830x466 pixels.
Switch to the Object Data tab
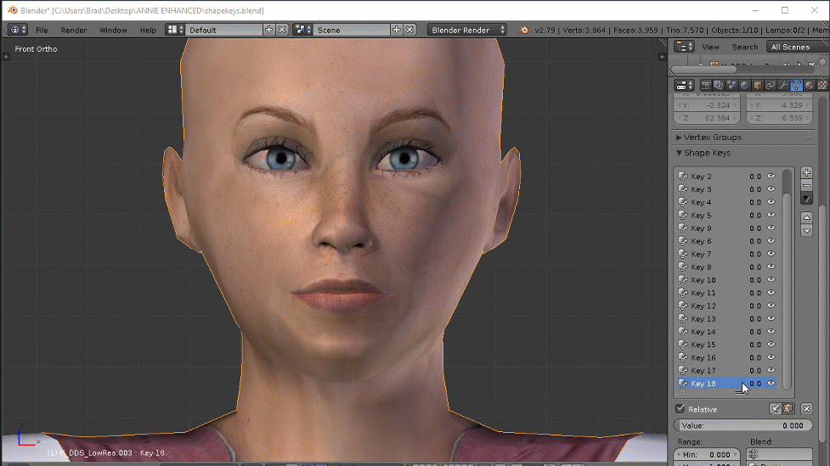[x=796, y=85]
